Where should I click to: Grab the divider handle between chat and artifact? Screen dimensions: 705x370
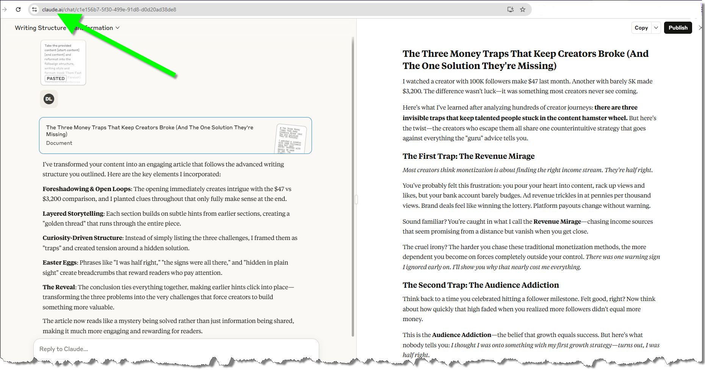point(356,199)
